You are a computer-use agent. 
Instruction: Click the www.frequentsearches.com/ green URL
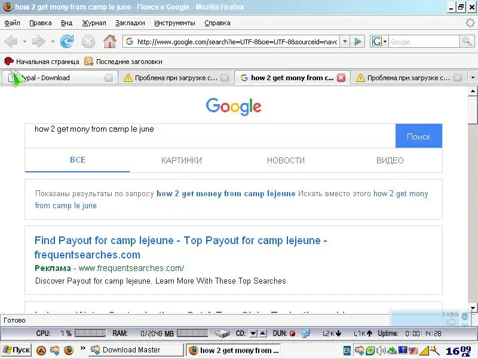(131, 268)
